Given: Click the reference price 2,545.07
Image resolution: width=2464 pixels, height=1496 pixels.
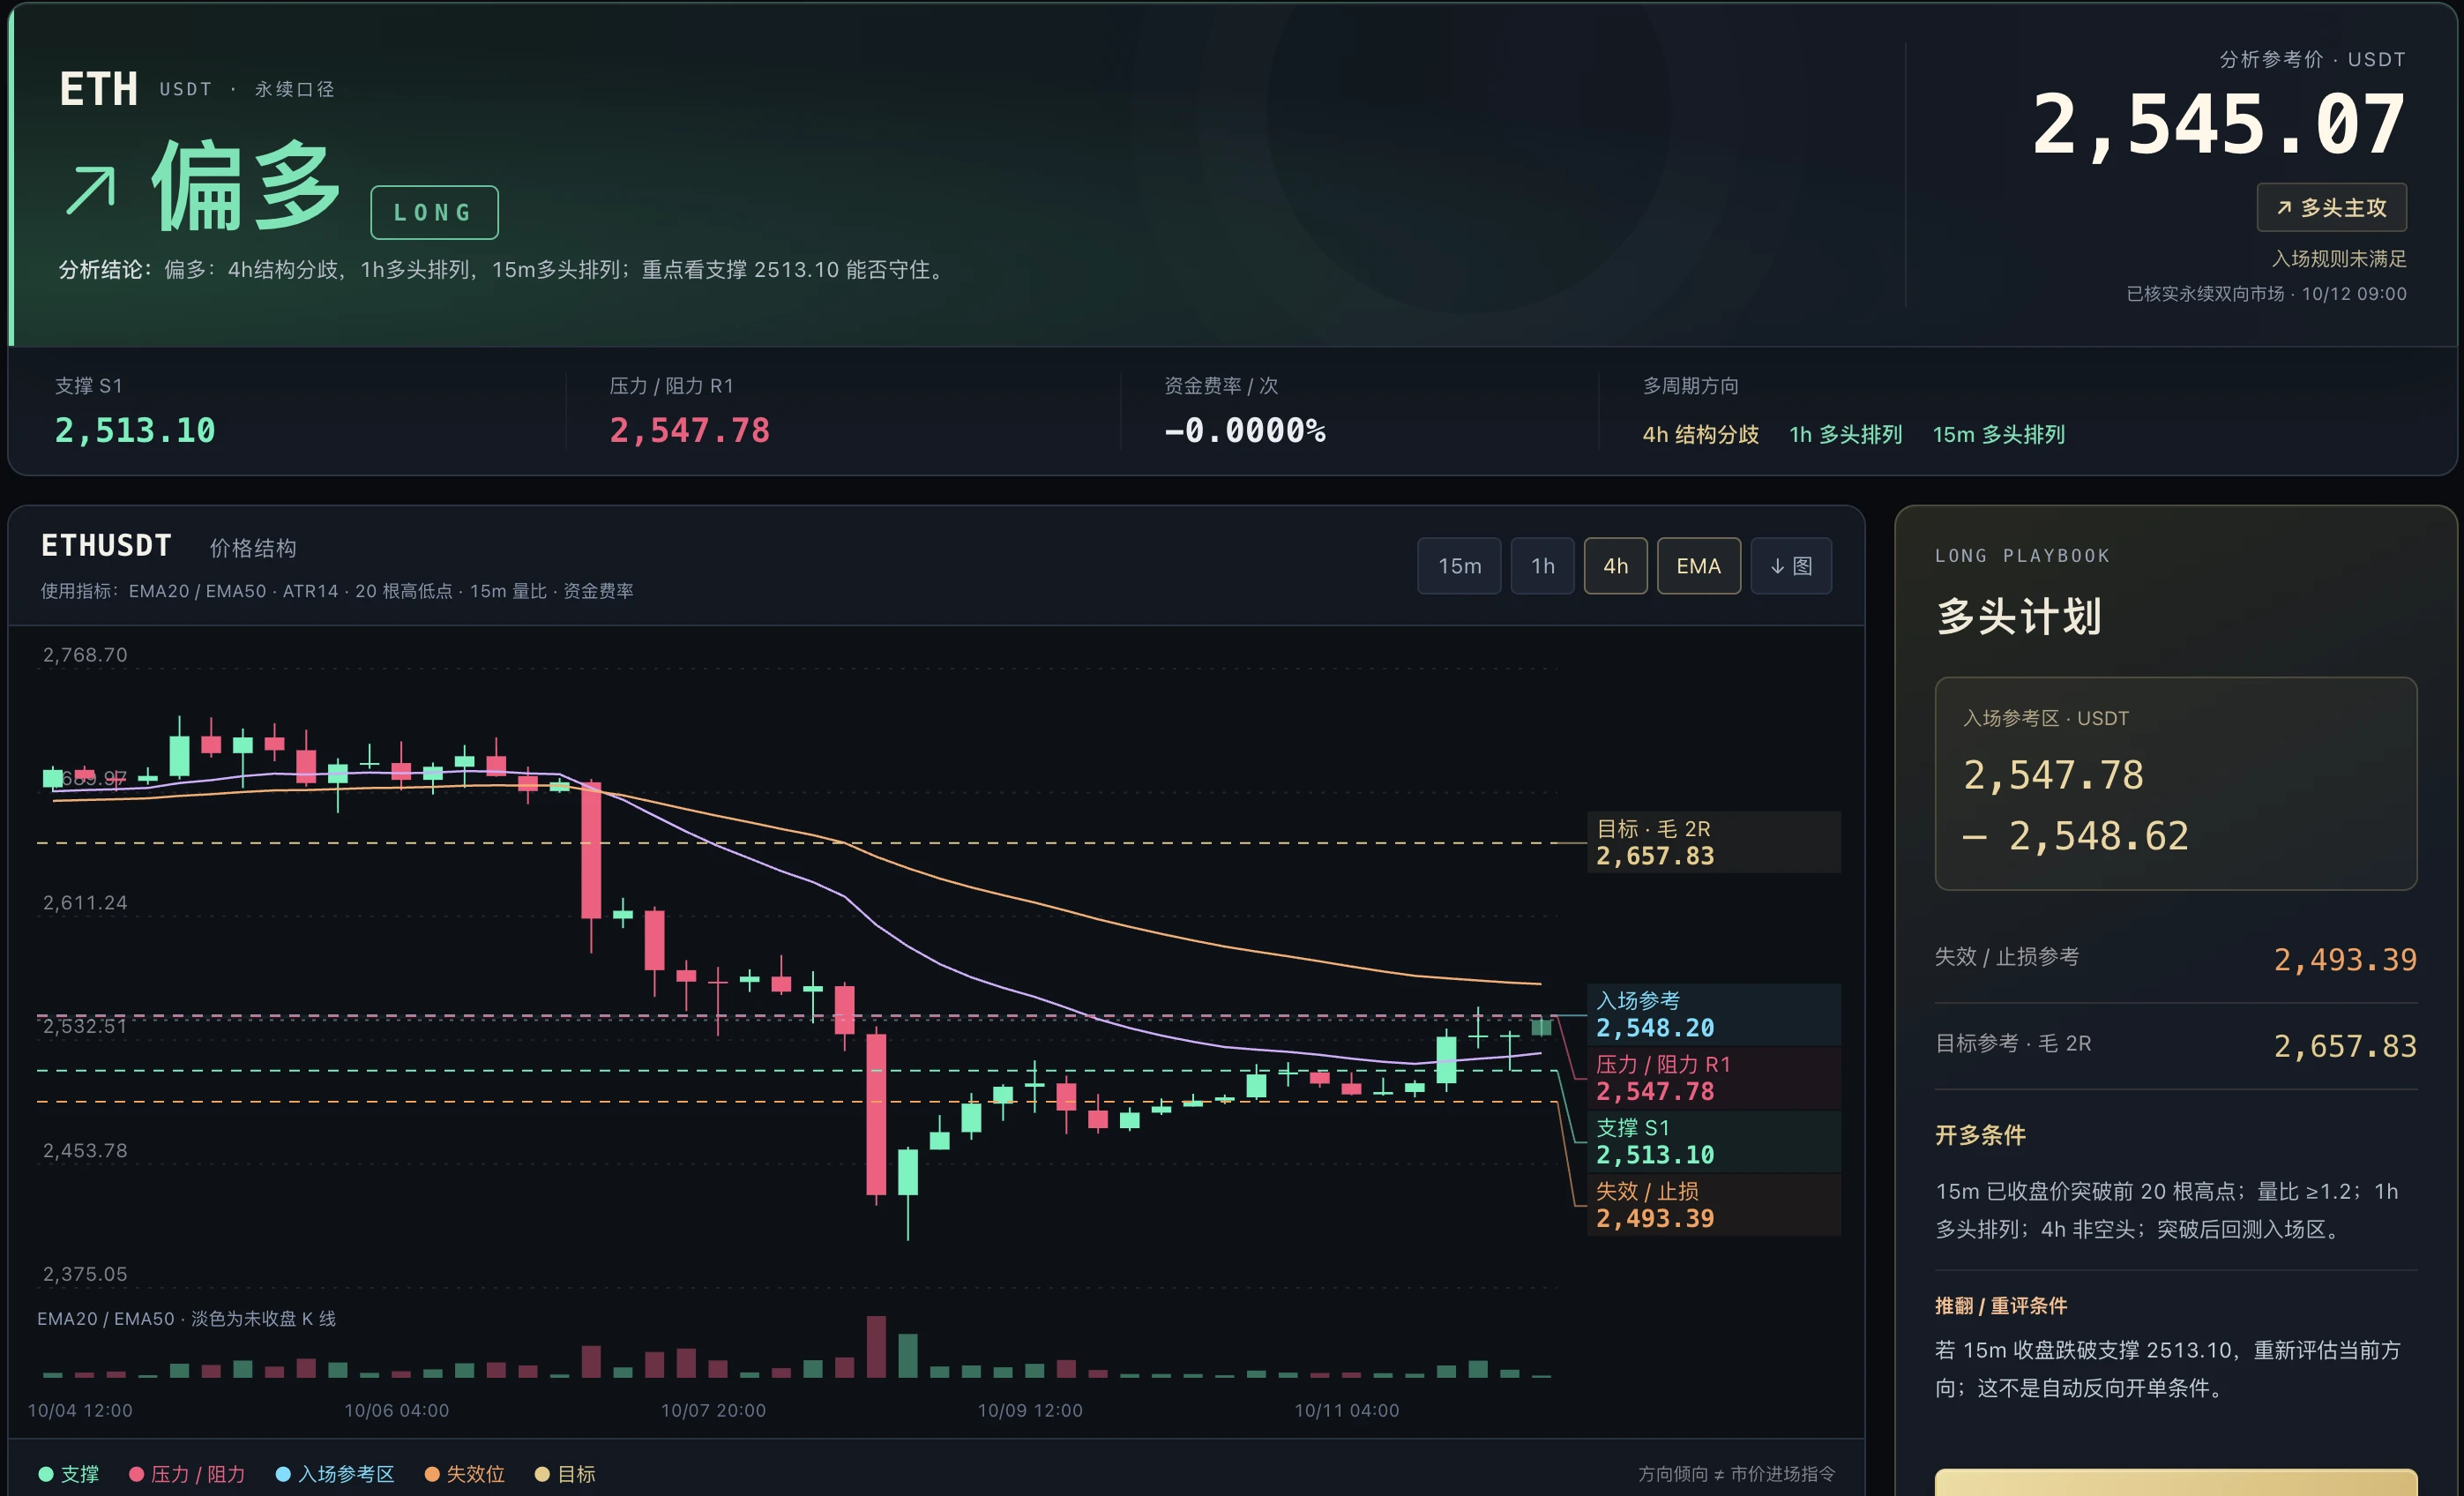Looking at the screenshot, I should point(2218,125).
